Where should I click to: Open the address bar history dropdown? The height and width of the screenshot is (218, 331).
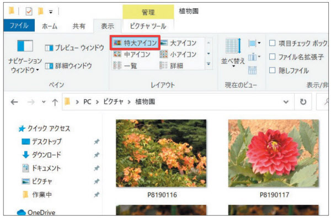click(x=286, y=102)
